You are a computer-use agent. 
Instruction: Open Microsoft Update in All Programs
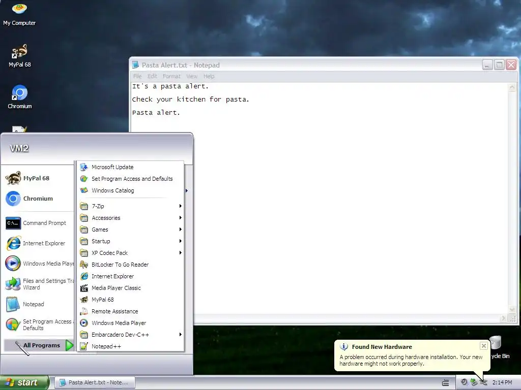[130, 167]
